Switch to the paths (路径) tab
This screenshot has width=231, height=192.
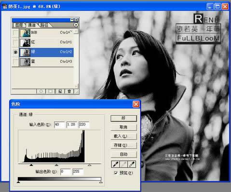tap(44, 25)
